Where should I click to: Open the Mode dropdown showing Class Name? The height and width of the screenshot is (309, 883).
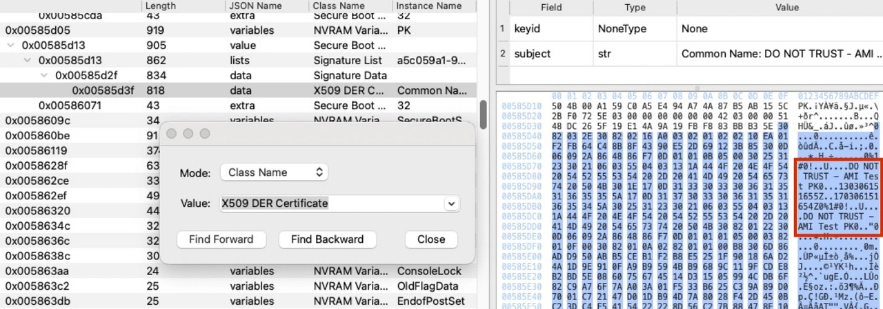click(273, 172)
